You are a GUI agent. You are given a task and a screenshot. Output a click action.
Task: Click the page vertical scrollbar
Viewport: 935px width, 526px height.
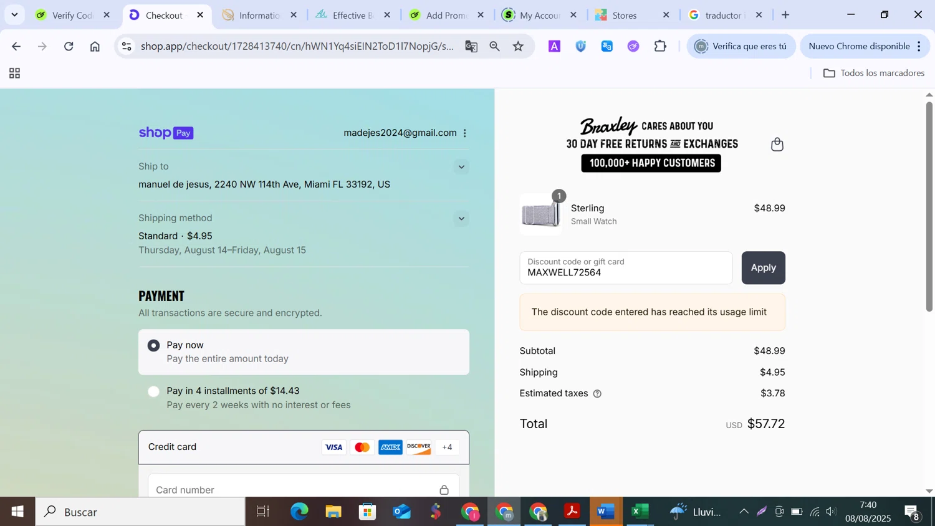point(929,206)
